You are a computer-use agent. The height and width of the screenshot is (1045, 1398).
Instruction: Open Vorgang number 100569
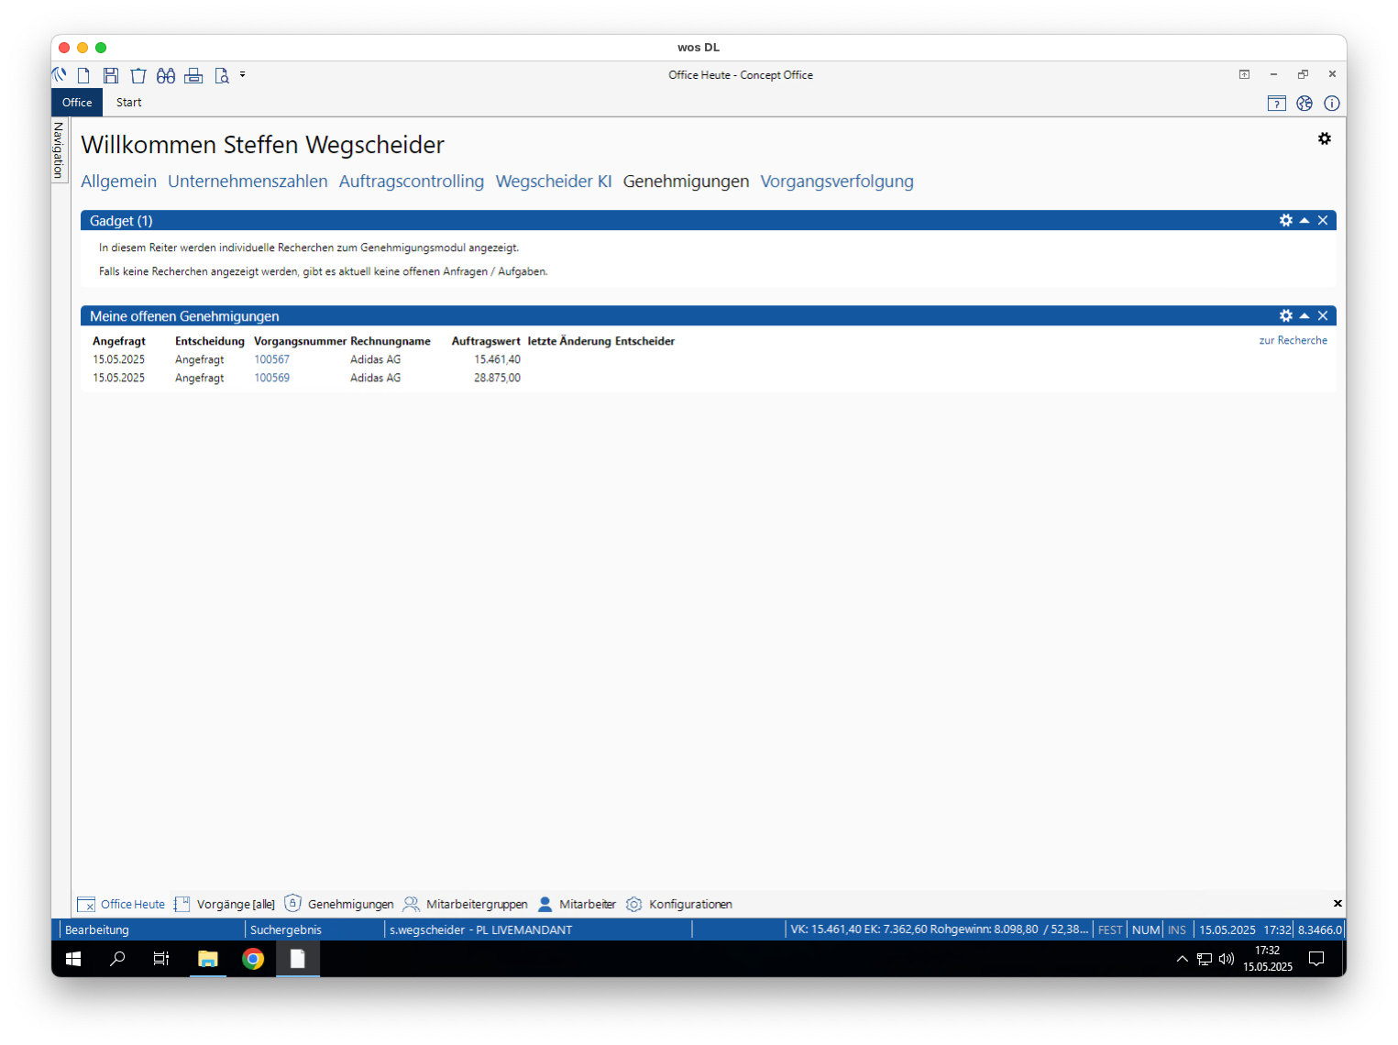(271, 378)
